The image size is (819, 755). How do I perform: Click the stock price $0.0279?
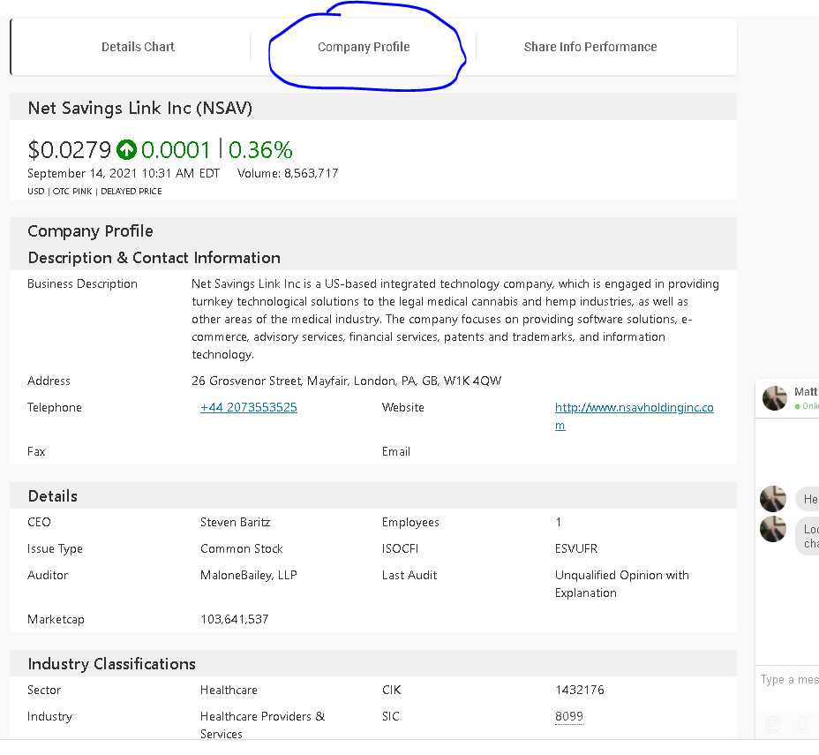pyautogui.click(x=69, y=150)
